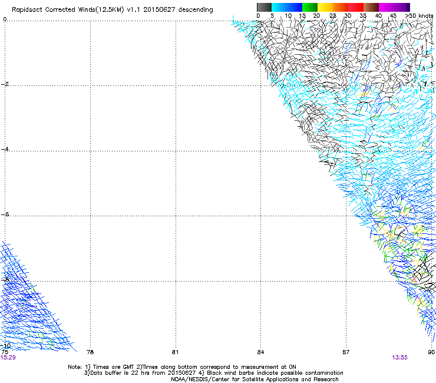Click the latitude label '-2' on left axis
Image resolution: width=436 pixels, height=383 pixels.
[5, 84]
